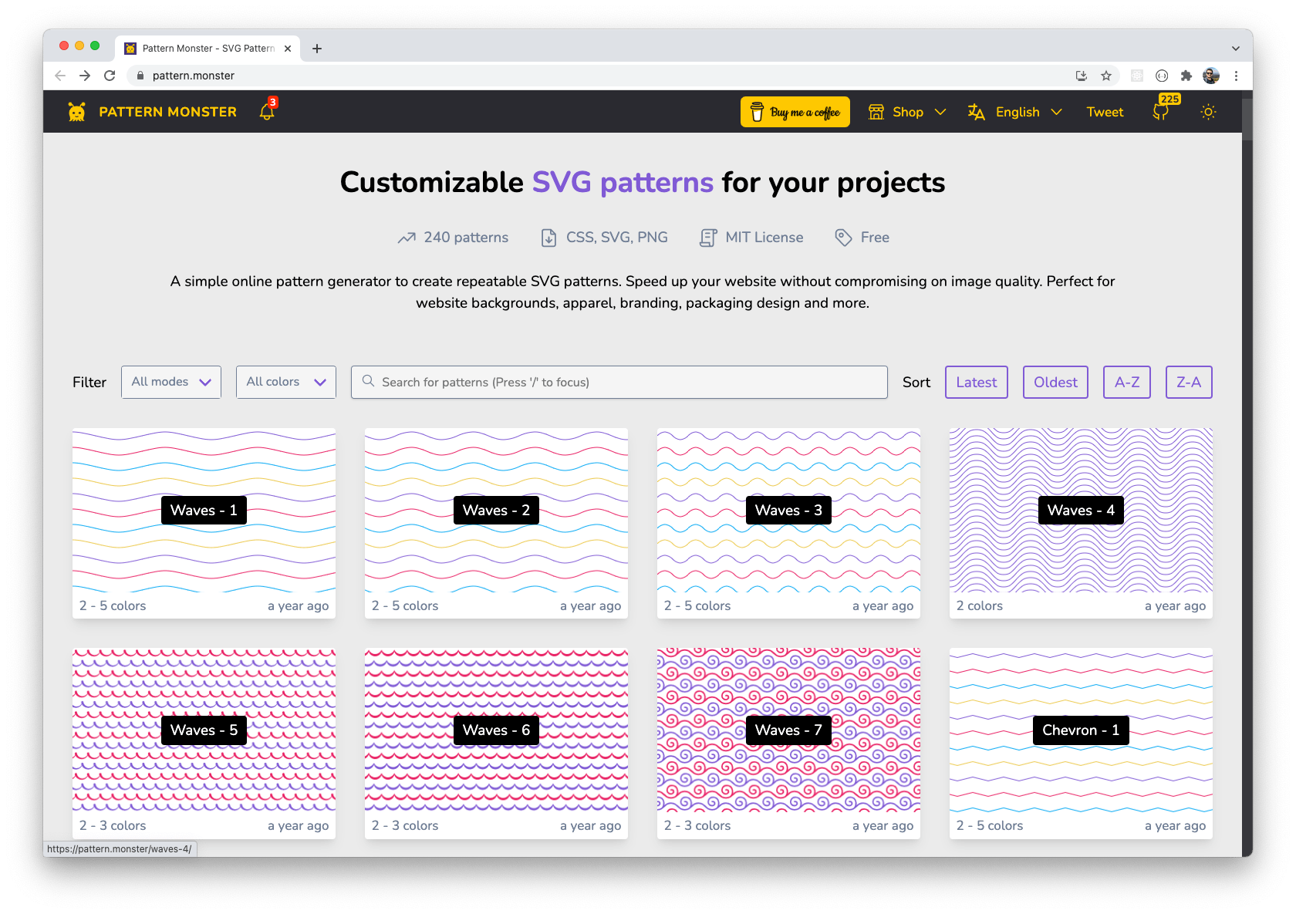Open the Waves - 1 pattern card
This screenshot has width=1296, height=914.
pos(204,523)
